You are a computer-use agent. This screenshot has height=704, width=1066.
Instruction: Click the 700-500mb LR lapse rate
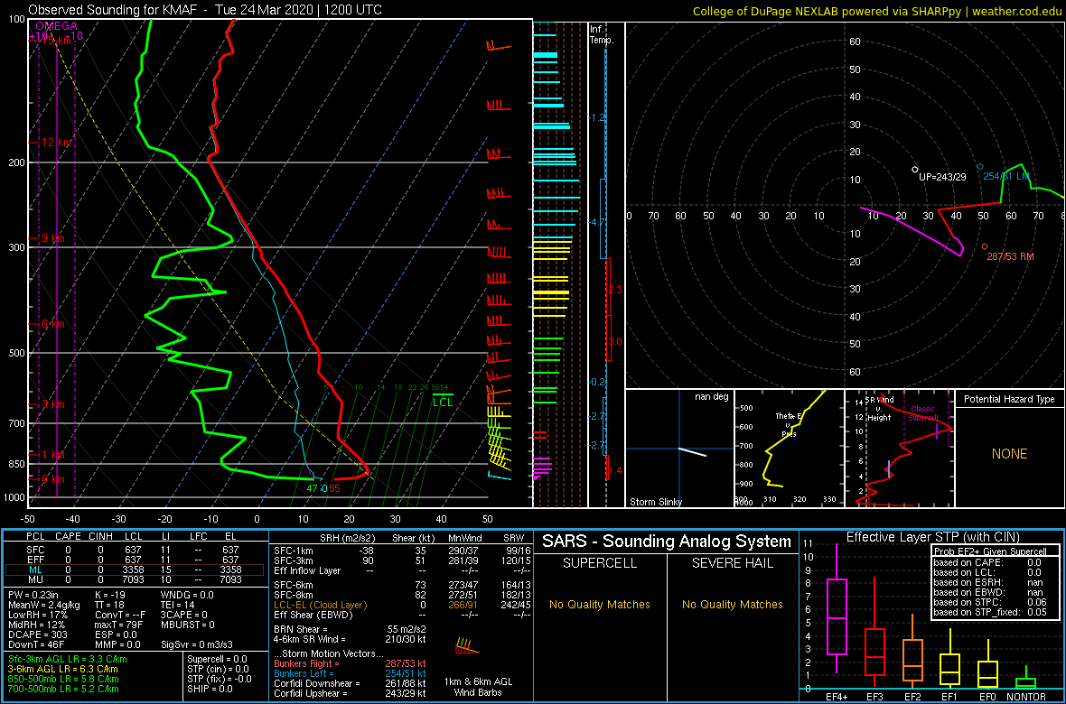(x=64, y=689)
